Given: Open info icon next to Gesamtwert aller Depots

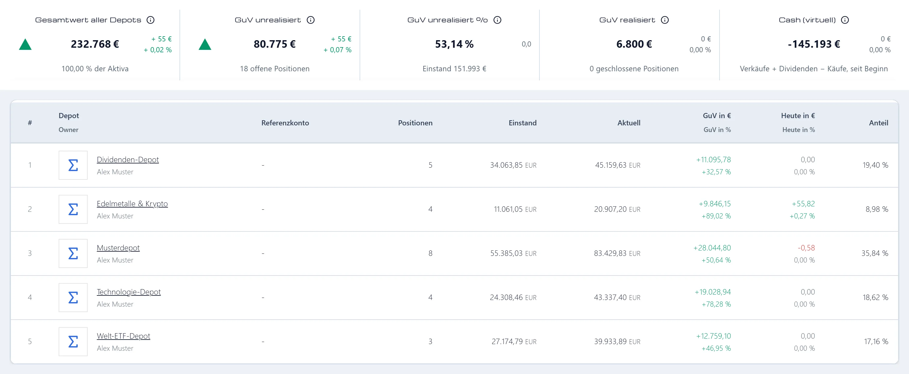Looking at the screenshot, I should click(x=150, y=20).
